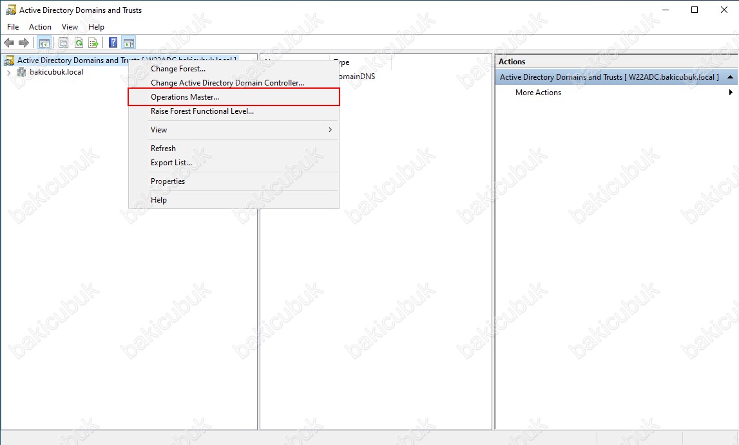
Task: Expand the More Actions submenu arrow
Action: (731, 92)
